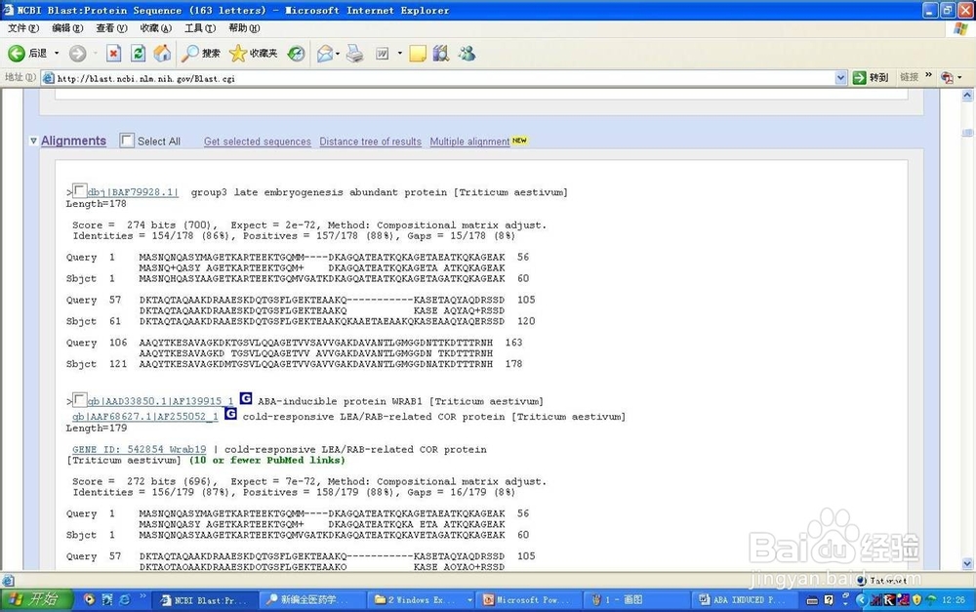Screen dimensions: 976x612
Task: Launch Internet Explorer from quick launch
Action: click(x=125, y=599)
